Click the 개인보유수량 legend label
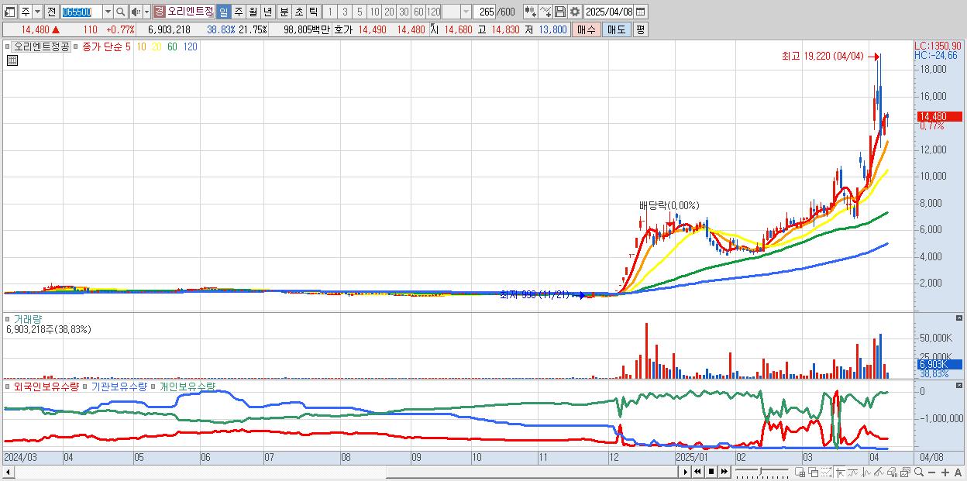The width and height of the screenshot is (967, 481). [x=188, y=386]
